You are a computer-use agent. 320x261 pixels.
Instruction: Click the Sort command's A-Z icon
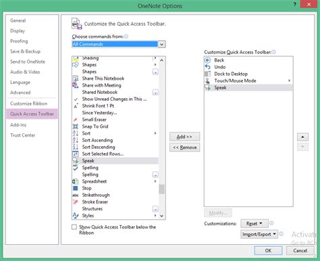(x=76, y=133)
